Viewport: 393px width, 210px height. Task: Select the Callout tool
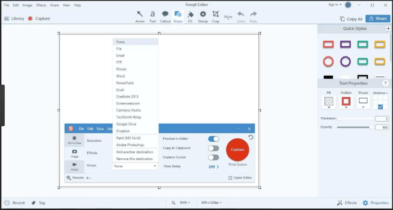165,17
